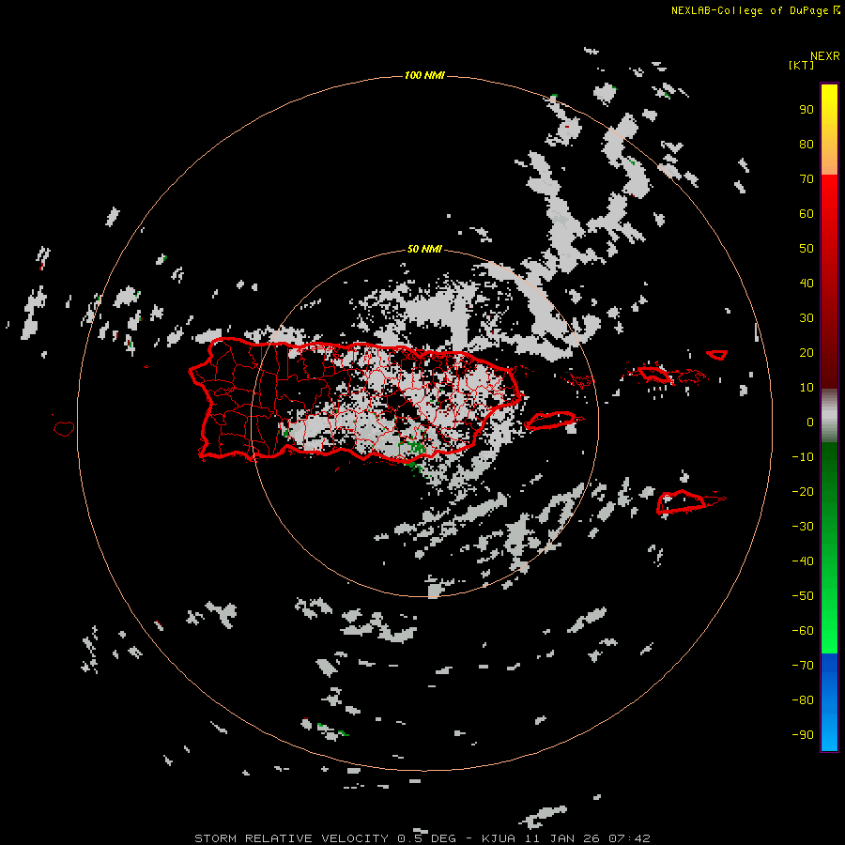Viewport: 845px width, 845px height.
Task: Click the positive "50" scale value
Action: [807, 249]
